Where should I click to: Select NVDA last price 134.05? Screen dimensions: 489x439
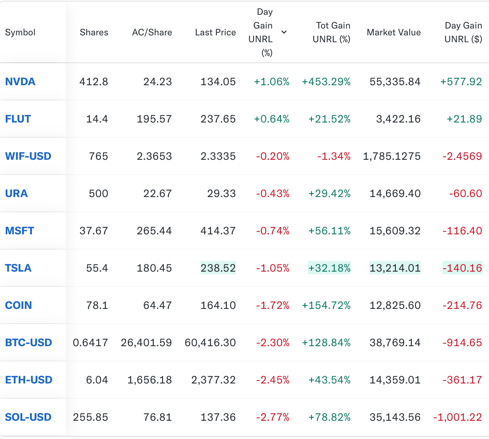218,82
